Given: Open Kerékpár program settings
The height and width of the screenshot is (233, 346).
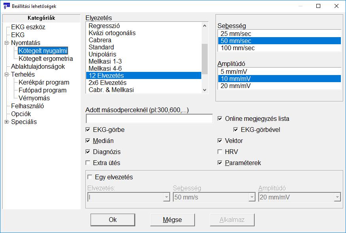Looking at the screenshot, I should click(44, 83).
